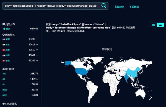Switch to chart map view toggle
The height and width of the screenshot is (107, 166).
coord(160,25)
